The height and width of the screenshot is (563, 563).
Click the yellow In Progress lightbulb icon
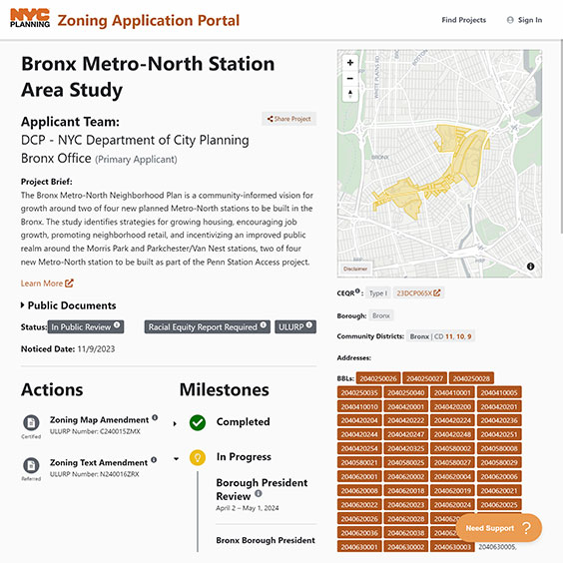(x=198, y=458)
